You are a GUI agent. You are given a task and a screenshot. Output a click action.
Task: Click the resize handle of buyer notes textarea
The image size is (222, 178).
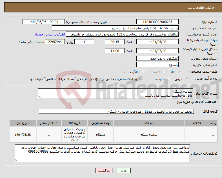pos(16,161)
